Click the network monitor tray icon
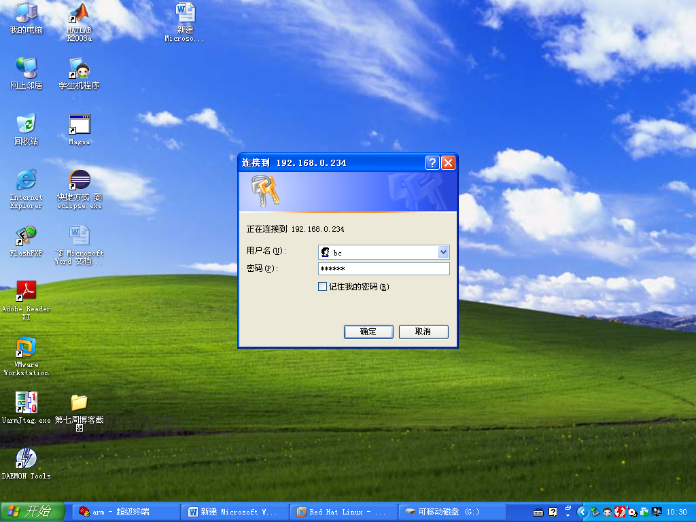Viewport: 696px width, 522px height. pyautogui.click(x=657, y=512)
